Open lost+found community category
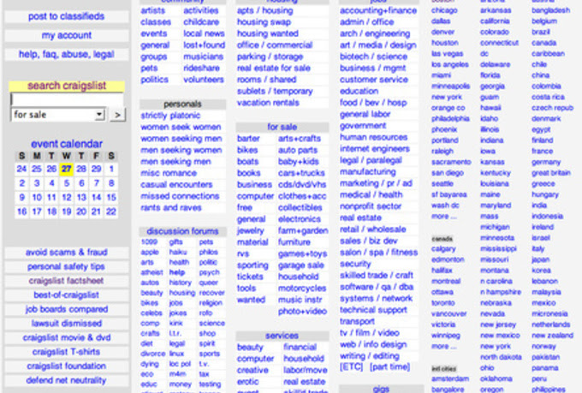 (x=204, y=45)
